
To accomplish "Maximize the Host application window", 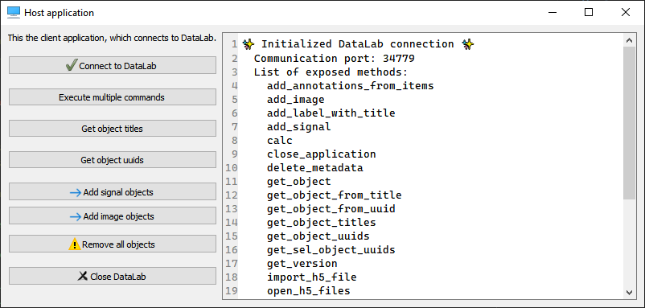I will tap(589, 12).
